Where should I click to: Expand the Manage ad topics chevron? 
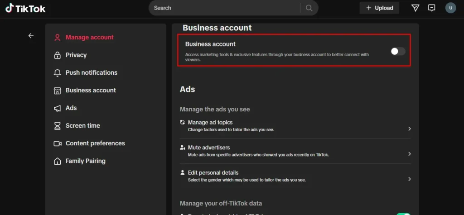[409, 129]
